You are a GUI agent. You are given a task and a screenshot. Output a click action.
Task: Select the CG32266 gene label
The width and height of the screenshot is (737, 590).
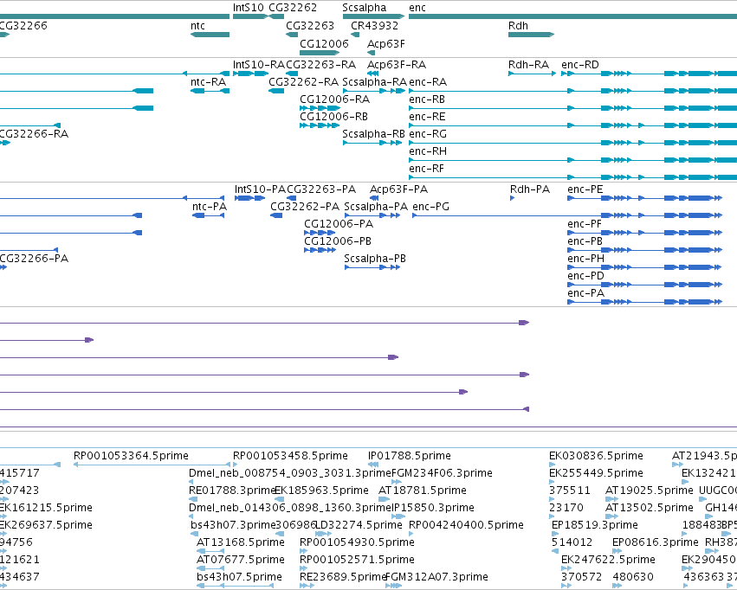(23, 25)
